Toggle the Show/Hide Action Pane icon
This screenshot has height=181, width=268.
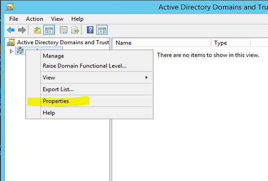(102, 30)
